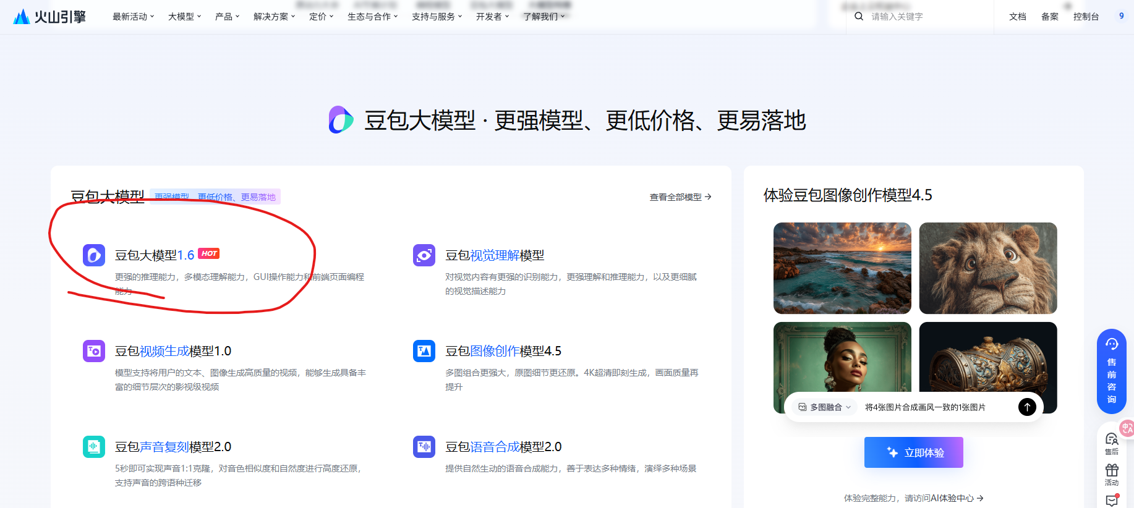Open the 查看全部模型 link
This screenshot has height=508, width=1134.
tap(680, 197)
